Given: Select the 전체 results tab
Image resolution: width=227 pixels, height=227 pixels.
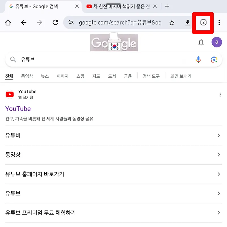Looking at the screenshot, I should tap(9, 76).
